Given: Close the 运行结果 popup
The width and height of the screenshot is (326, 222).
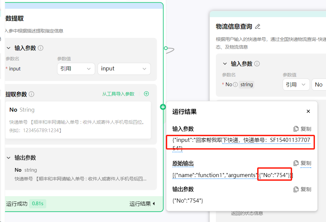Looking at the screenshot, I should pos(308,111).
